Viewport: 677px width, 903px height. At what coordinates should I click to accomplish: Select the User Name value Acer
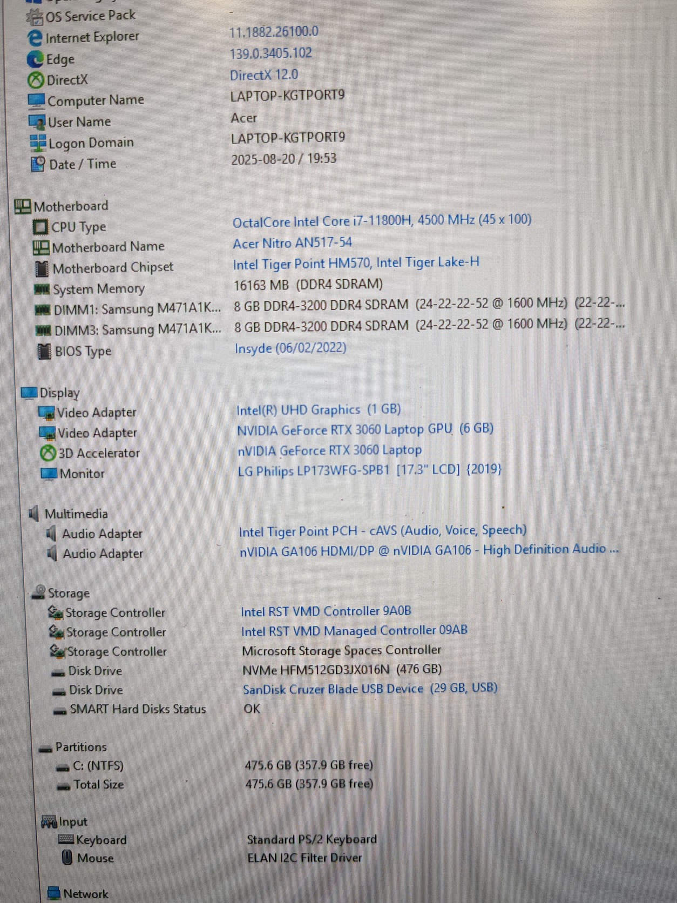click(x=244, y=118)
